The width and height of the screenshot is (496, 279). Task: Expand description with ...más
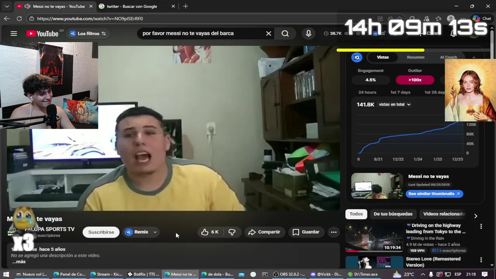coord(19,262)
